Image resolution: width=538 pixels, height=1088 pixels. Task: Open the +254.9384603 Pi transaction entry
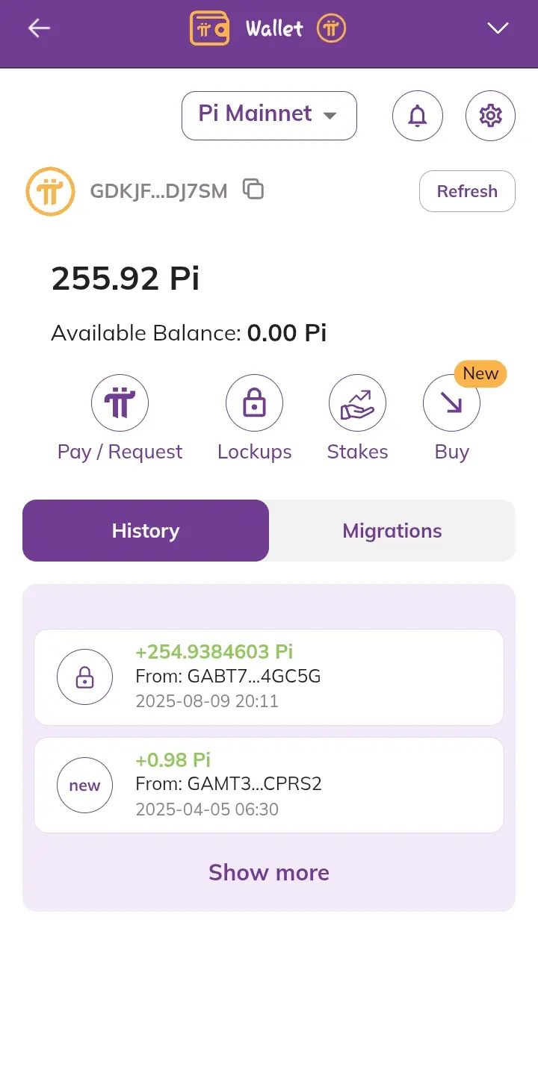269,677
